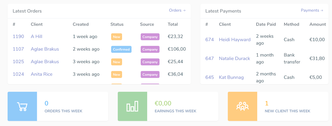Open order number 1107

[18, 49]
